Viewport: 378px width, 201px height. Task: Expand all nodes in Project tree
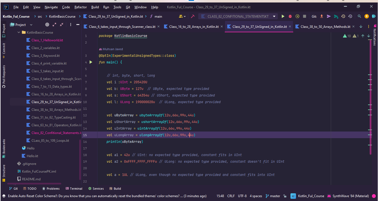(x=54, y=25)
